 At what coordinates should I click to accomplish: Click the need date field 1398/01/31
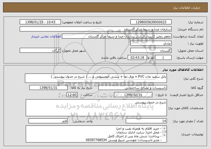pyautogui.click(x=49, y=88)
